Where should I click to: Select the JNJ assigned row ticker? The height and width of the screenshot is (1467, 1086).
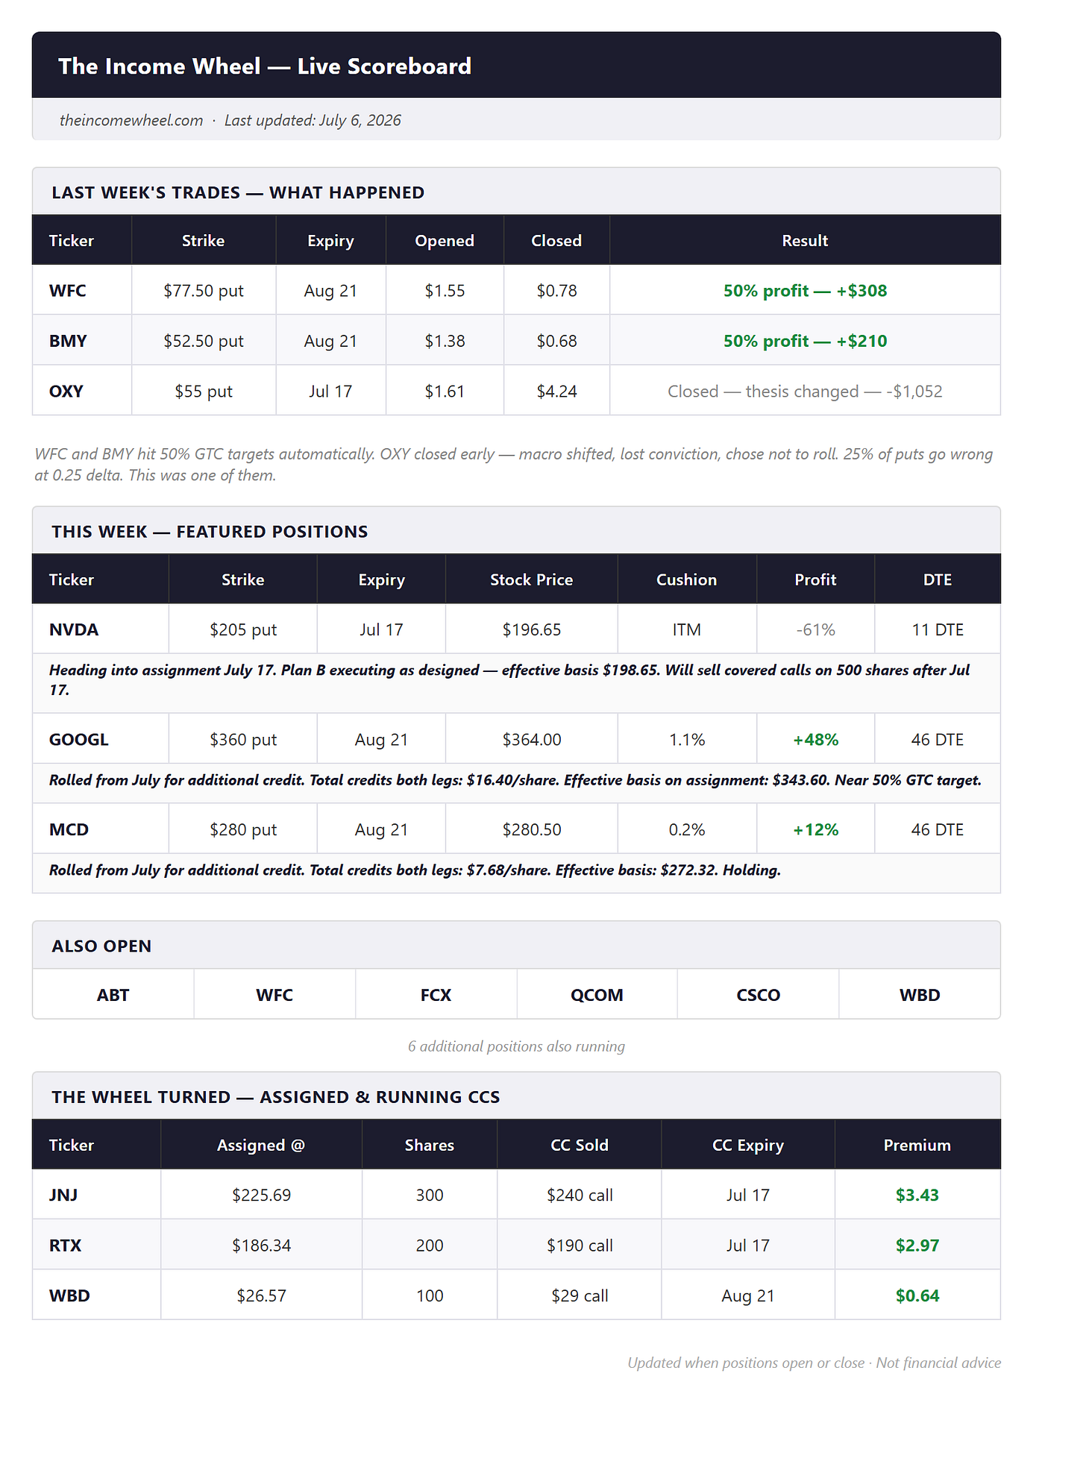coord(63,1195)
